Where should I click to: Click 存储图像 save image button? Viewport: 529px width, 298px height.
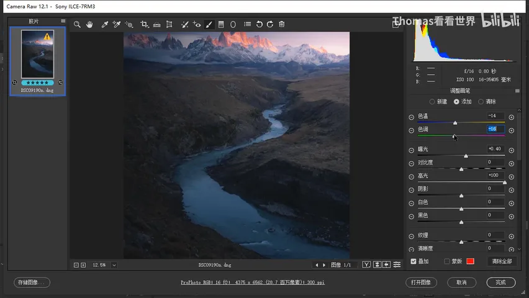tap(32, 282)
